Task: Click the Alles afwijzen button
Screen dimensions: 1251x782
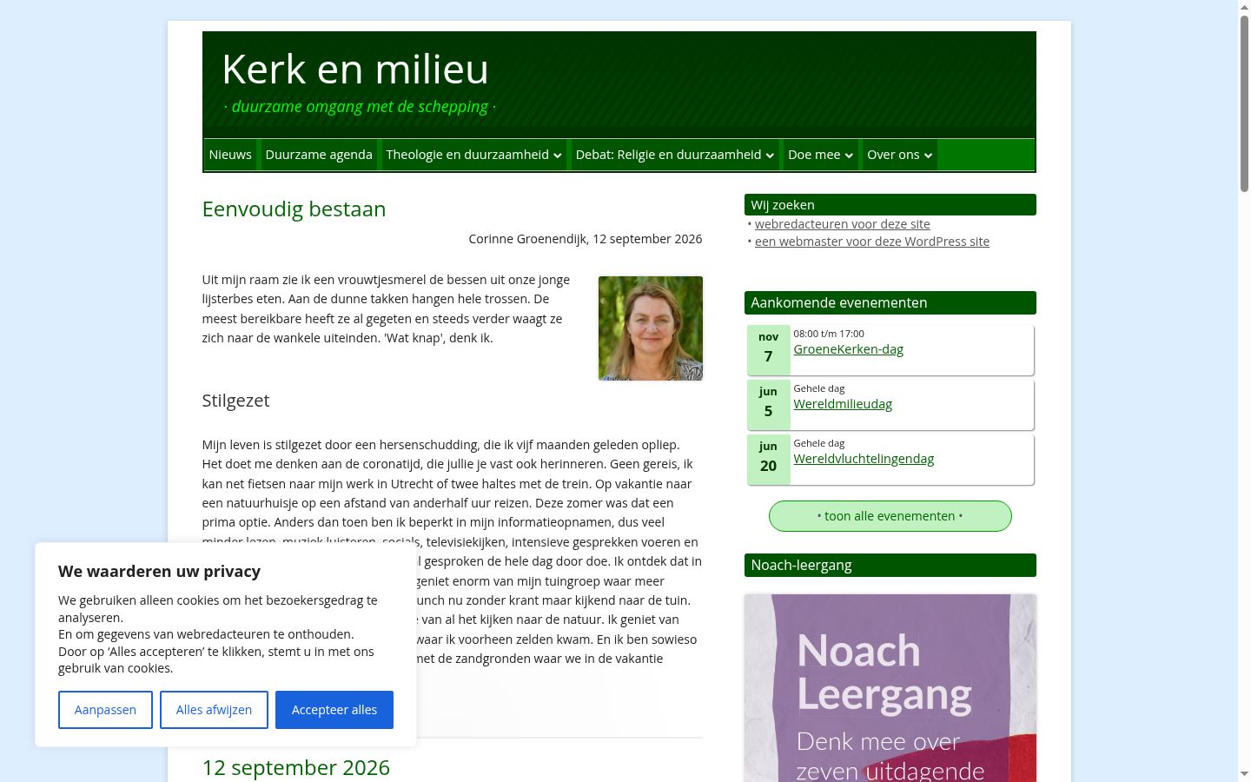Action: (214, 710)
